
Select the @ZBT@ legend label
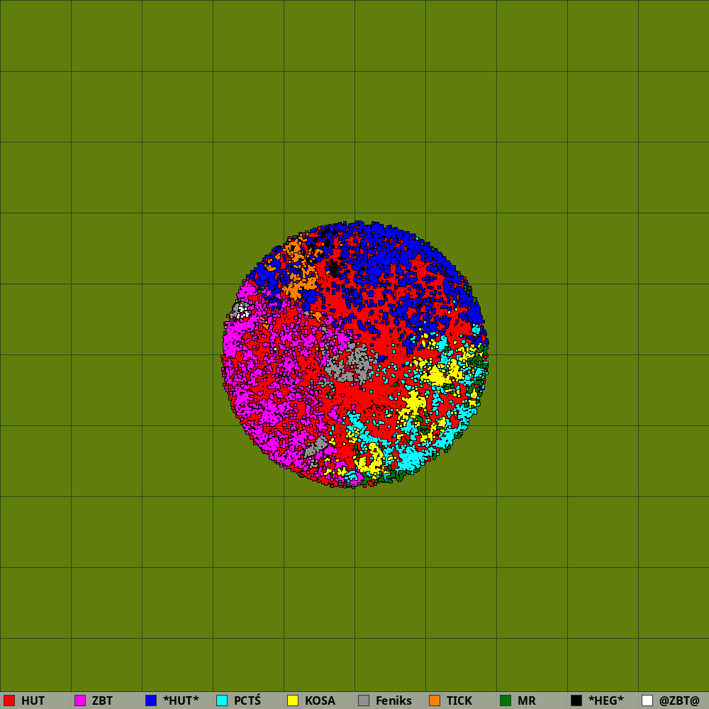(x=680, y=701)
